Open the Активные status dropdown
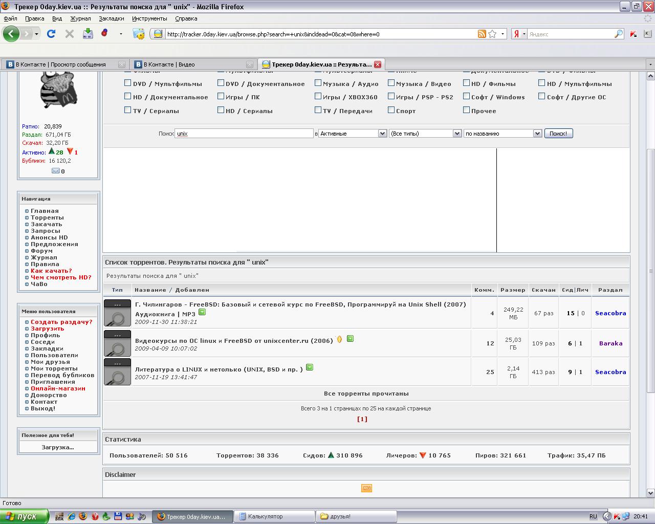655x524 pixels. pyautogui.click(x=352, y=134)
